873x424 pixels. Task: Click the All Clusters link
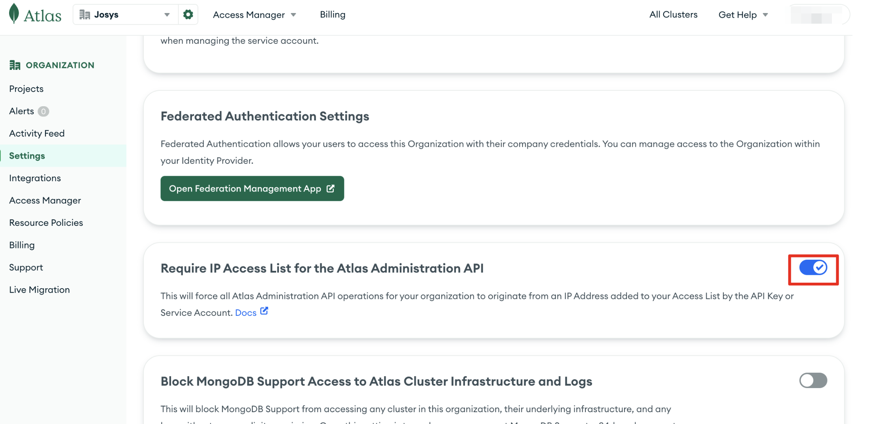673,15
